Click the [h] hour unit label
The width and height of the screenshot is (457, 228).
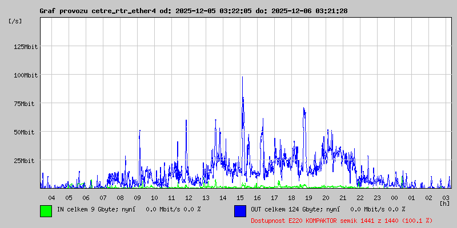(445, 203)
